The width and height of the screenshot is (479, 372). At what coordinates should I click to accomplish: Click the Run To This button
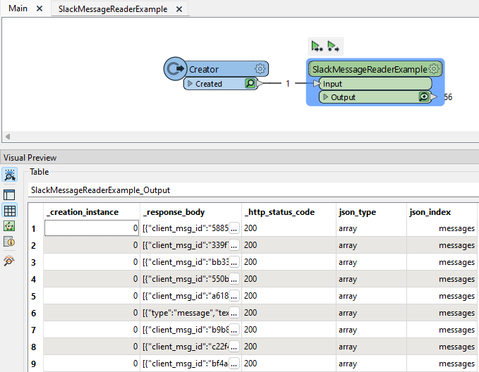(x=317, y=46)
